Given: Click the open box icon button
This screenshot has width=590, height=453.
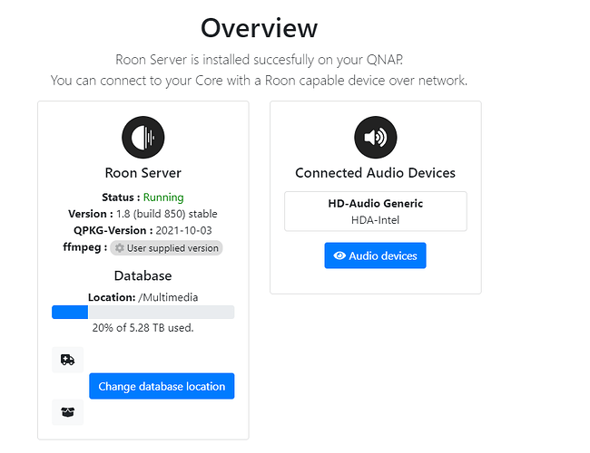Looking at the screenshot, I should pos(68,412).
